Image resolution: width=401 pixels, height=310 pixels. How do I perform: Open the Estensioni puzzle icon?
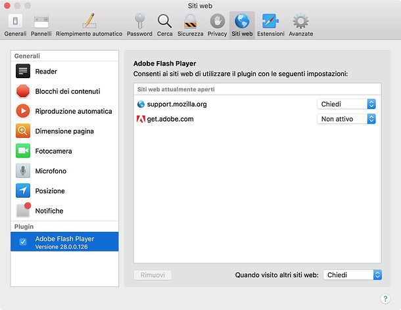(x=271, y=21)
